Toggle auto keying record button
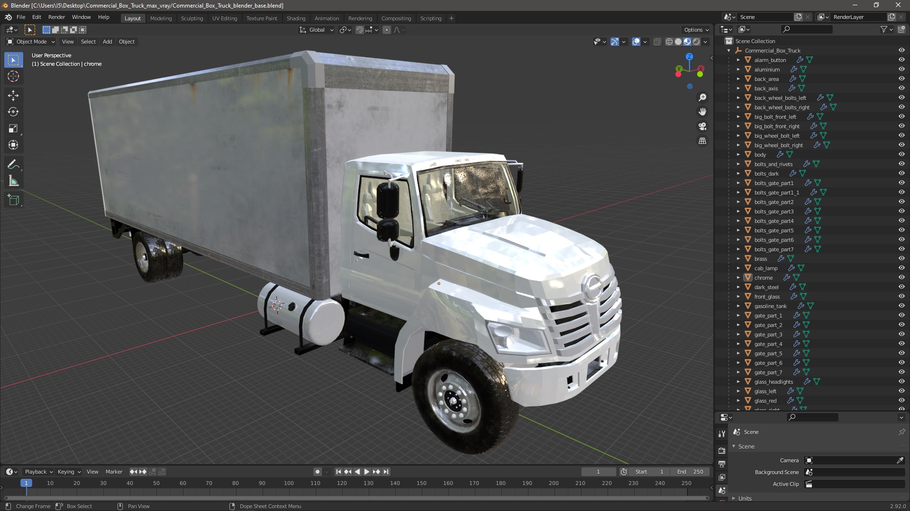The height and width of the screenshot is (511, 910). coord(318,472)
